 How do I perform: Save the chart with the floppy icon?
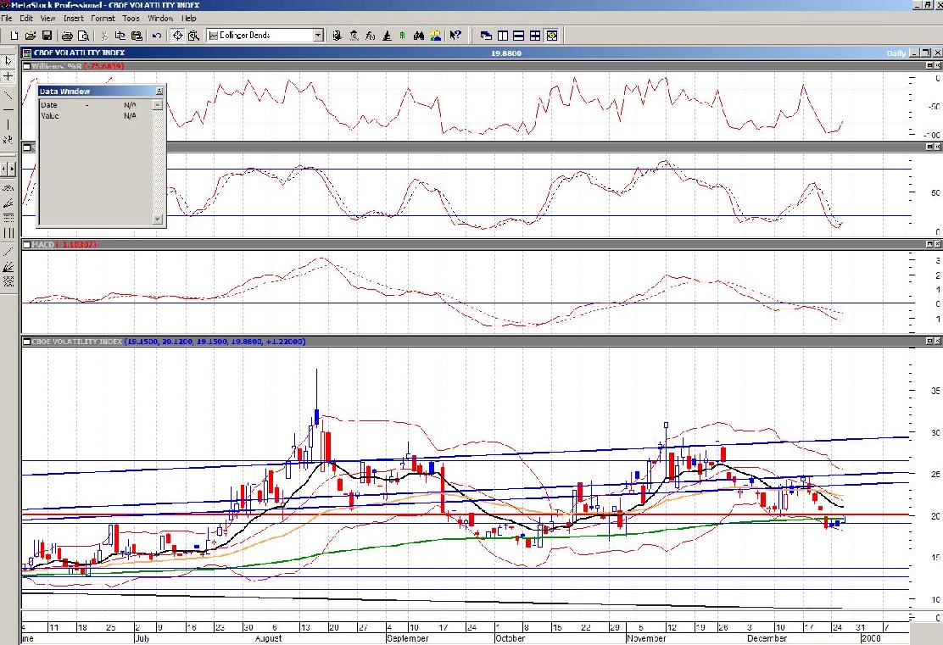tap(47, 36)
